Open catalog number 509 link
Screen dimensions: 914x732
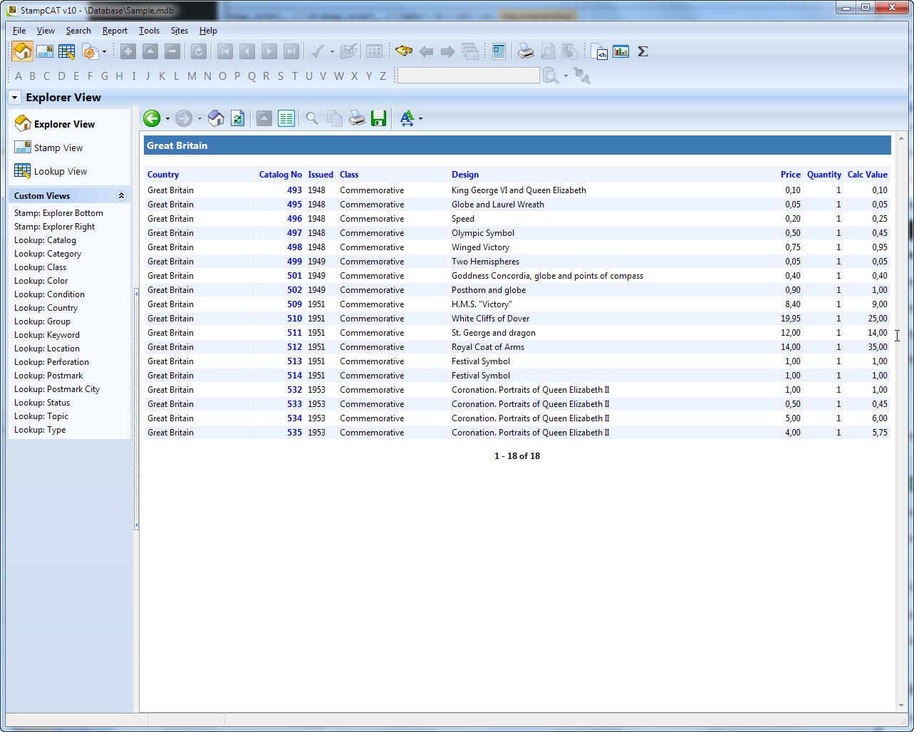tap(294, 304)
